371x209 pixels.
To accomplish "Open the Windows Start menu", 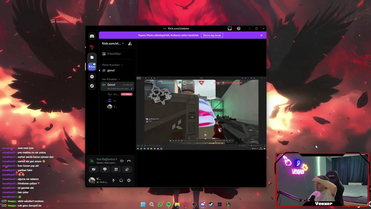I will (143, 204).
